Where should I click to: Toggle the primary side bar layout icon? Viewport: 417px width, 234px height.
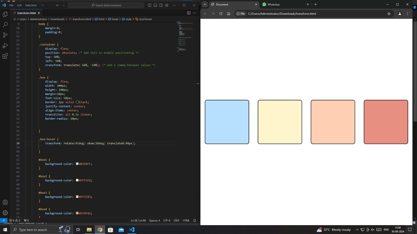(150, 5)
